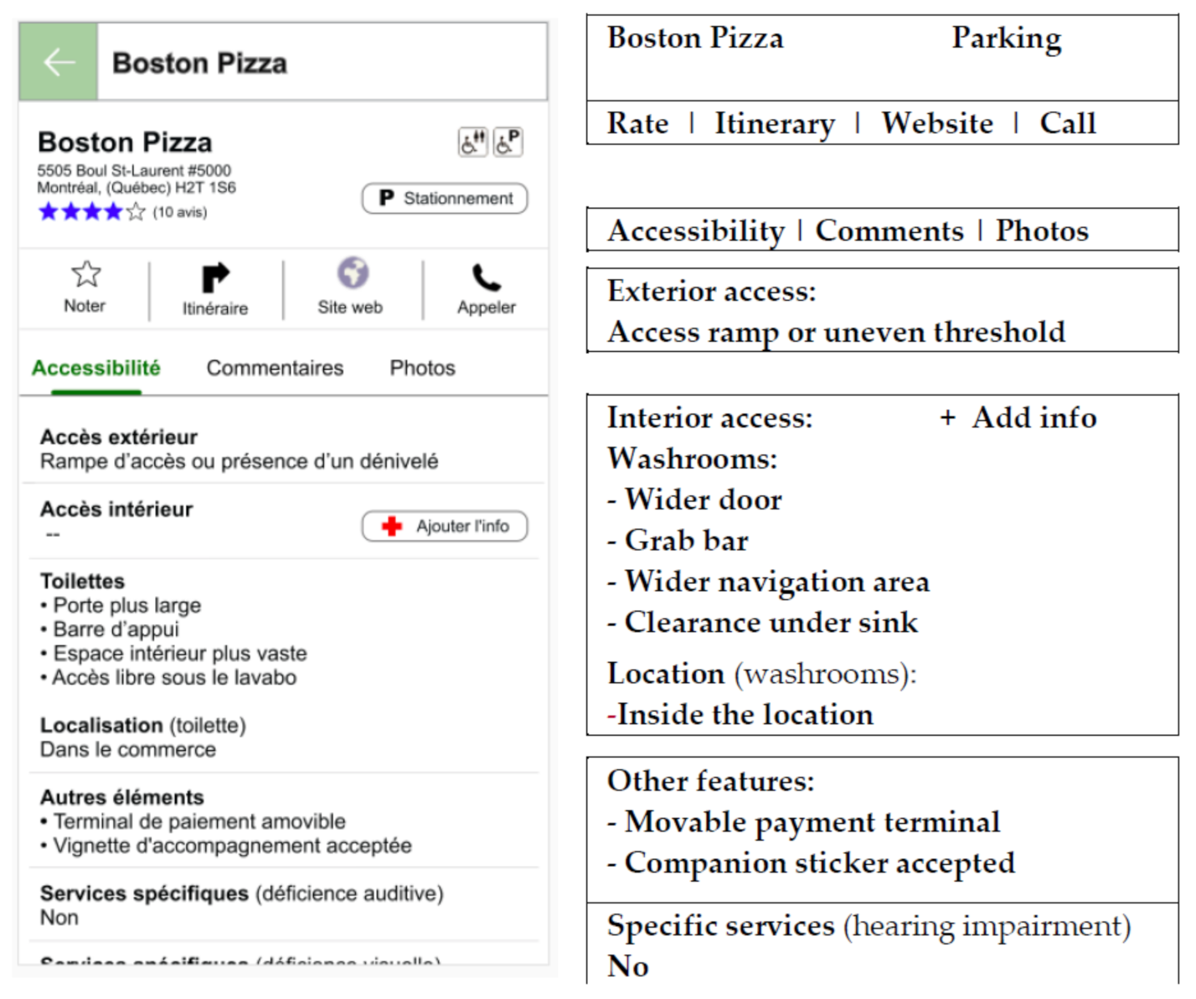Click "Website" in the English panel
This screenshot has width=1196, height=999.
coord(936,124)
